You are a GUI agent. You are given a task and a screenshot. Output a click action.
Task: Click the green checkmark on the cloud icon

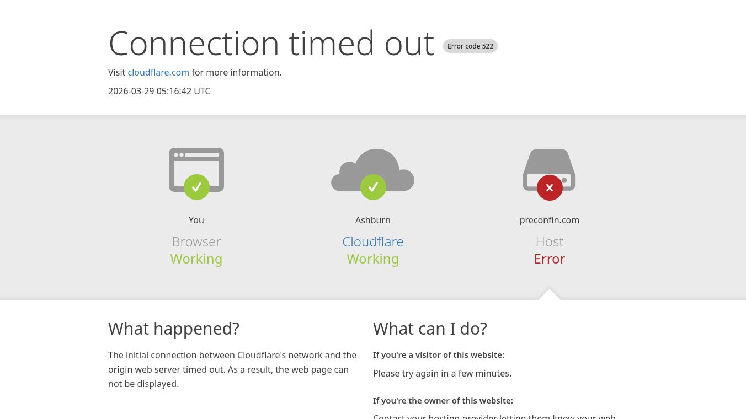coord(373,187)
